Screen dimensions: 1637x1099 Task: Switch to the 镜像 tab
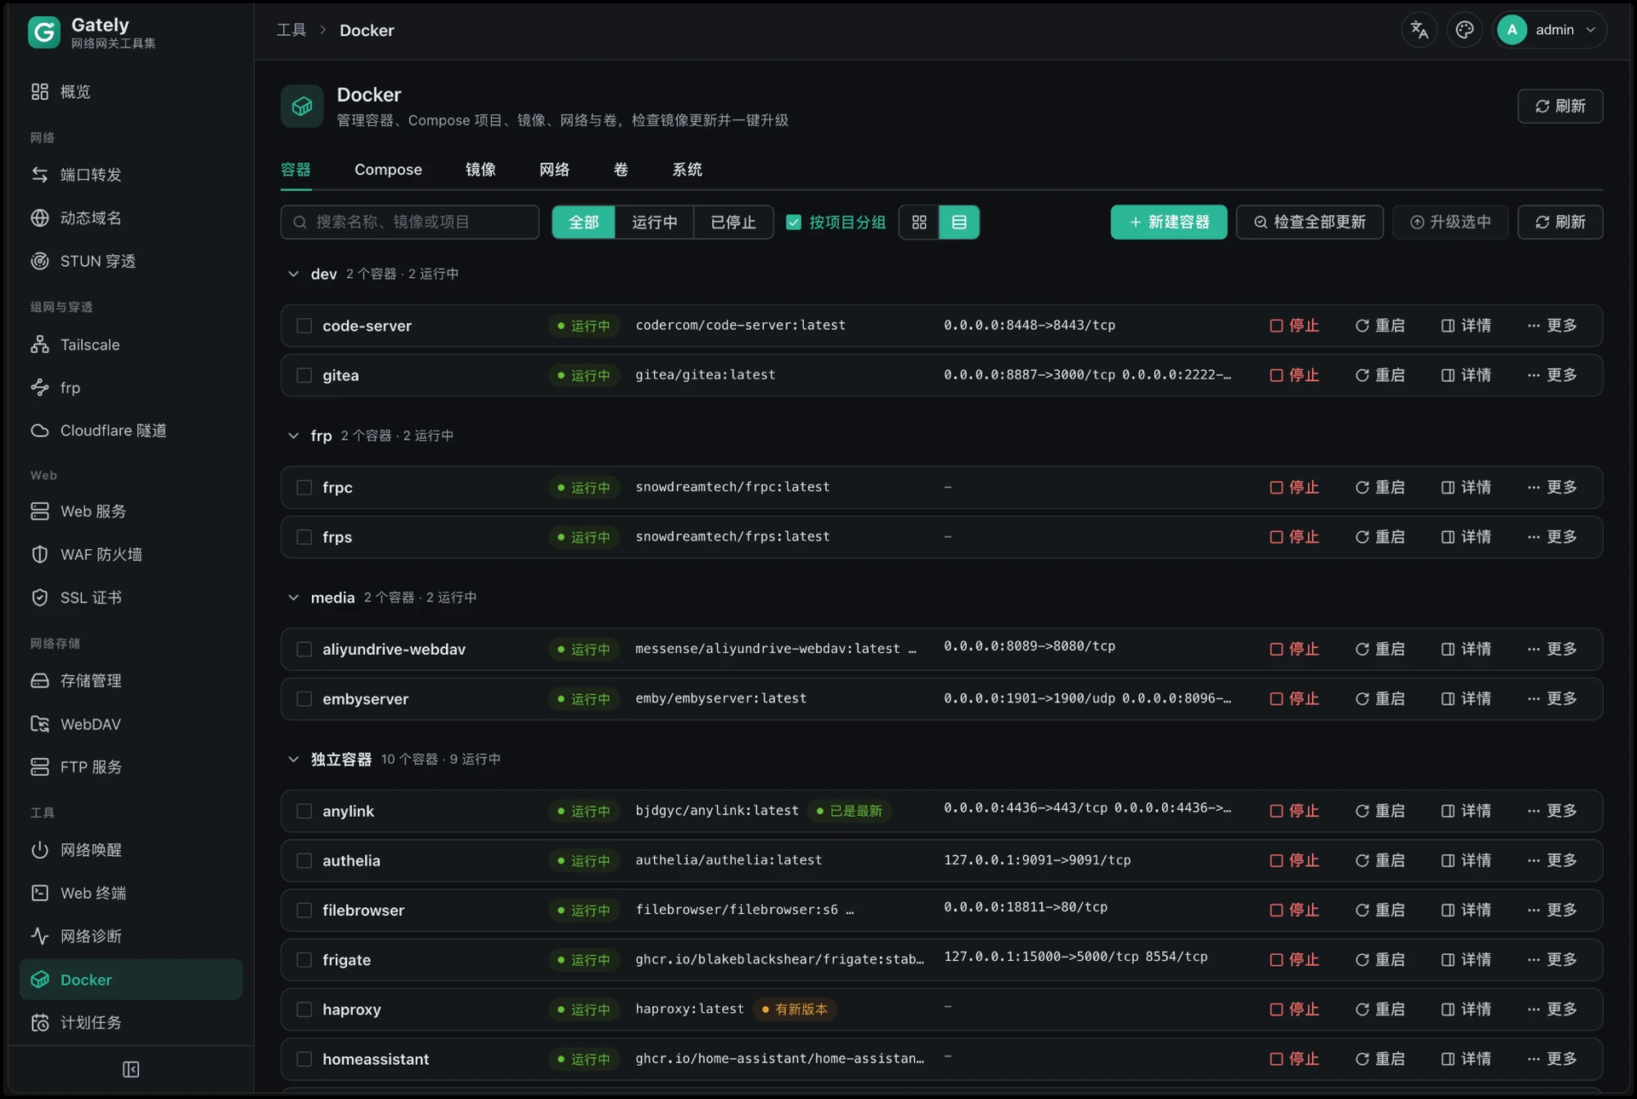[481, 170]
